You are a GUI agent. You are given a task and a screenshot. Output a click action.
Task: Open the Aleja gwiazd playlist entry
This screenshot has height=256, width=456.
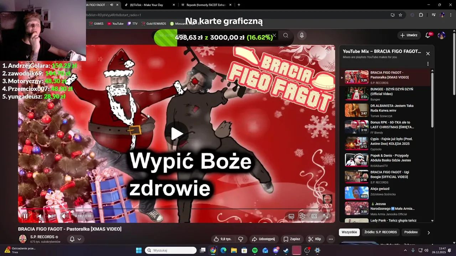pos(386,193)
